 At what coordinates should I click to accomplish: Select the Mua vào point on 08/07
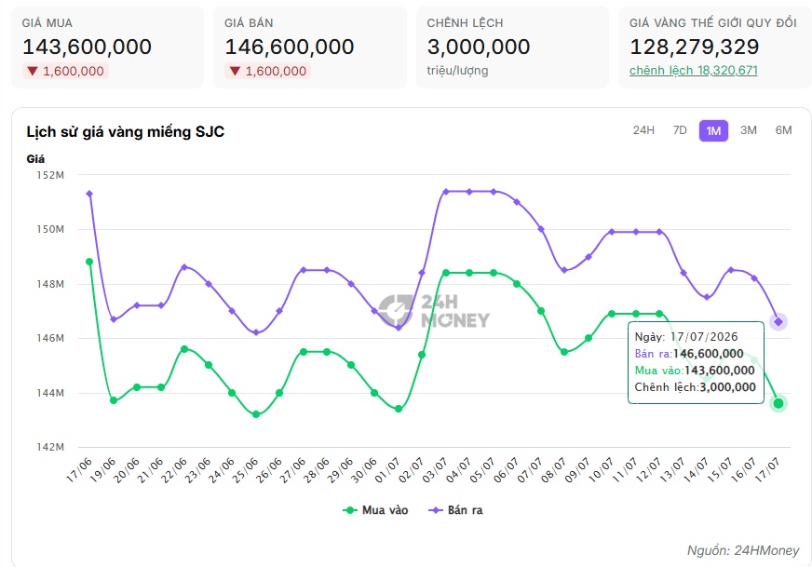(564, 352)
